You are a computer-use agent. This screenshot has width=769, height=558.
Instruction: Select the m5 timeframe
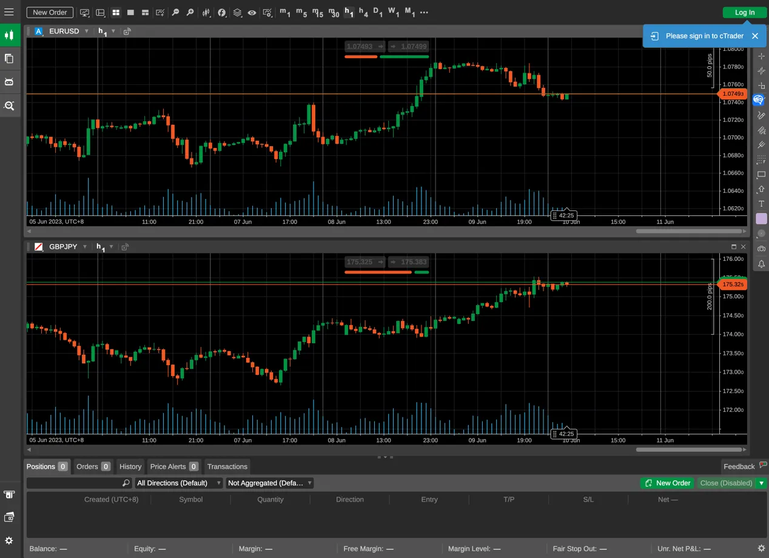point(301,12)
